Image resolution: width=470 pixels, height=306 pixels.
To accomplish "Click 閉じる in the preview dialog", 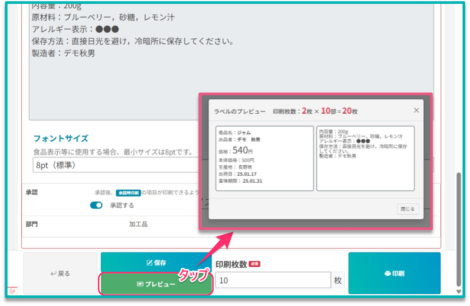I will click(407, 209).
